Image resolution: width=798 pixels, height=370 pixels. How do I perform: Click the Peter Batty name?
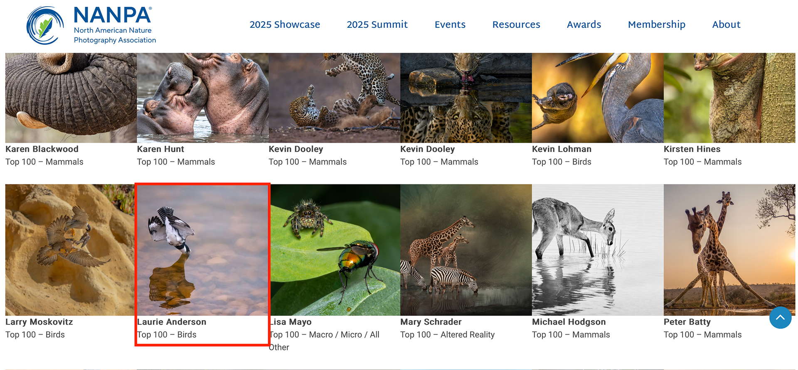[x=687, y=322]
